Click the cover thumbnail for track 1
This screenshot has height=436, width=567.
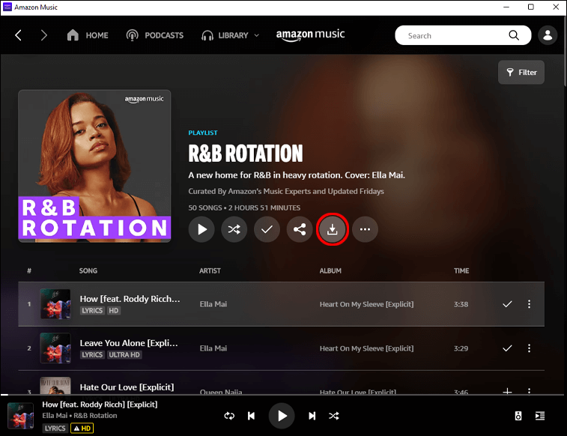(x=55, y=304)
